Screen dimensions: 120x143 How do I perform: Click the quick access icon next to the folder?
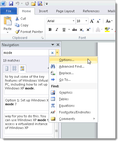40,4
